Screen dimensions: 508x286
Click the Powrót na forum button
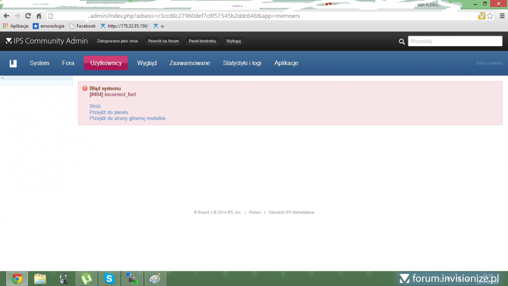(163, 41)
